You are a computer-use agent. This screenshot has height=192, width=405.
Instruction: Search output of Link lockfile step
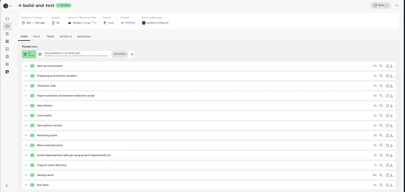tap(381, 115)
